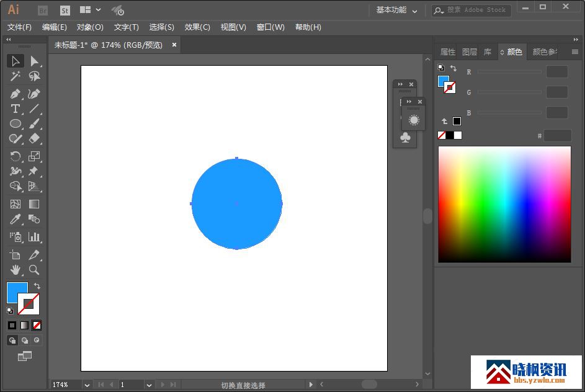Open the 基本功能 workspace dropdown
Screen dimensions: 585x392
point(396,10)
